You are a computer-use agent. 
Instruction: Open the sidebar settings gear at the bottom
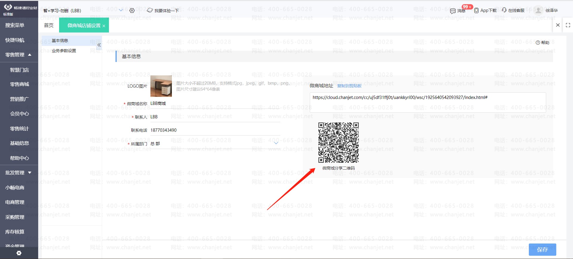pyautogui.click(x=19, y=253)
